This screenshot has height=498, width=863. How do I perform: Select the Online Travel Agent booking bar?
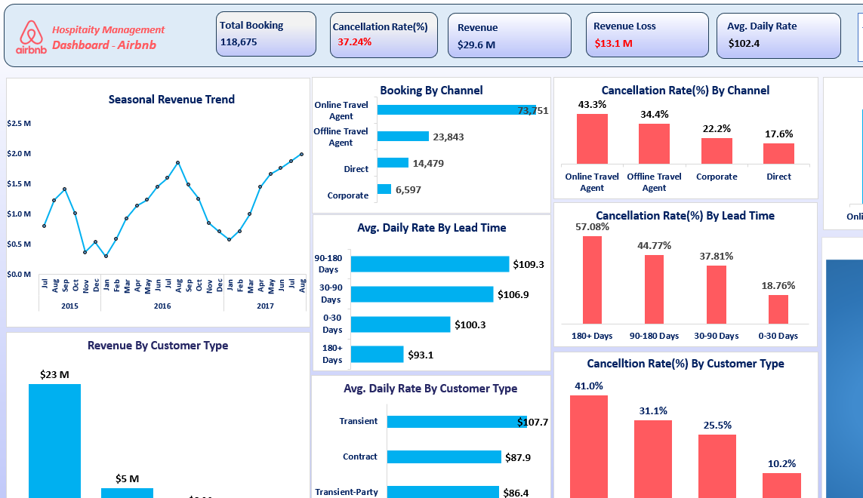click(x=456, y=110)
